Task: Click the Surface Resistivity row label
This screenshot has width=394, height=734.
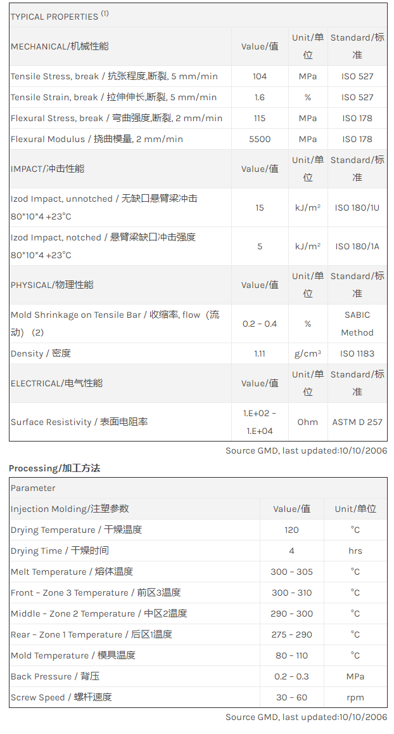Action: (79, 422)
